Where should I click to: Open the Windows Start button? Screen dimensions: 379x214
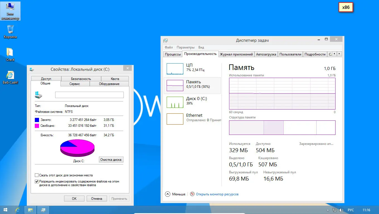click(5, 210)
